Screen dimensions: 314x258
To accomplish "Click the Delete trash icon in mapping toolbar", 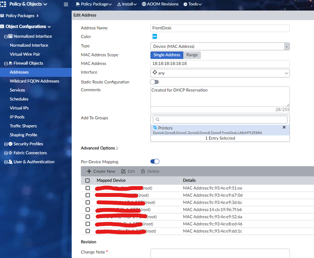I will [143, 171].
